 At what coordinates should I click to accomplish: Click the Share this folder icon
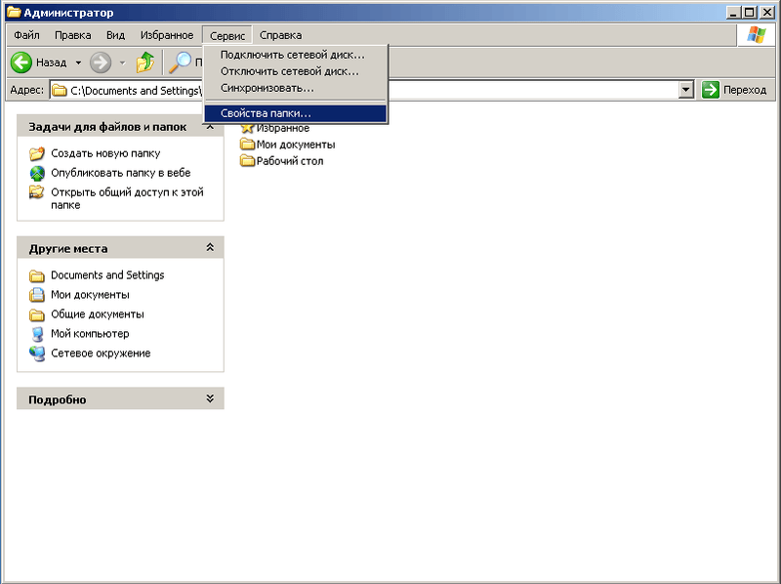pyautogui.click(x=37, y=192)
